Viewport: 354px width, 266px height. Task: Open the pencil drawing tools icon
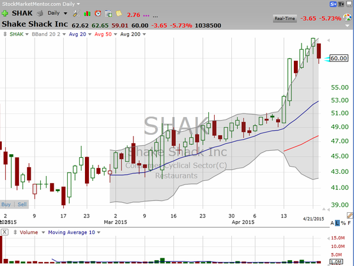[x=350, y=215]
